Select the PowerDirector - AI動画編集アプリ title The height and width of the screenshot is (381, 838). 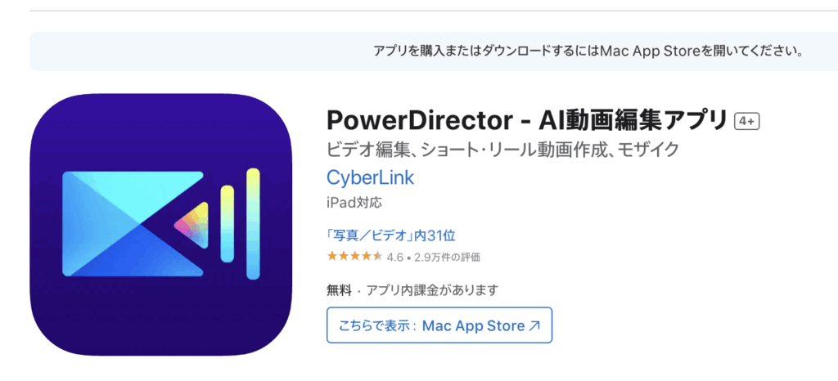pos(527,121)
